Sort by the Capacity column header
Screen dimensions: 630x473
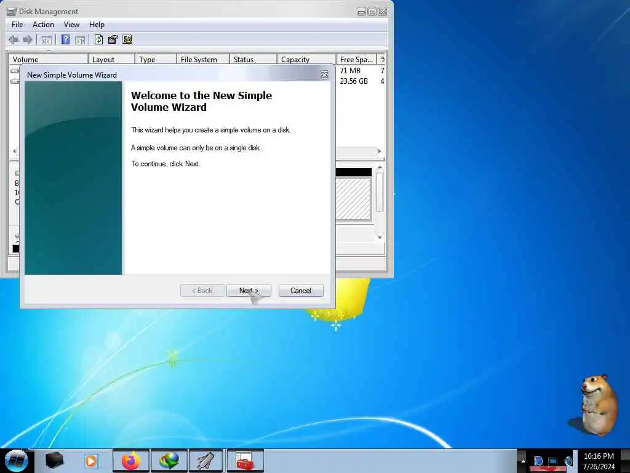306,59
